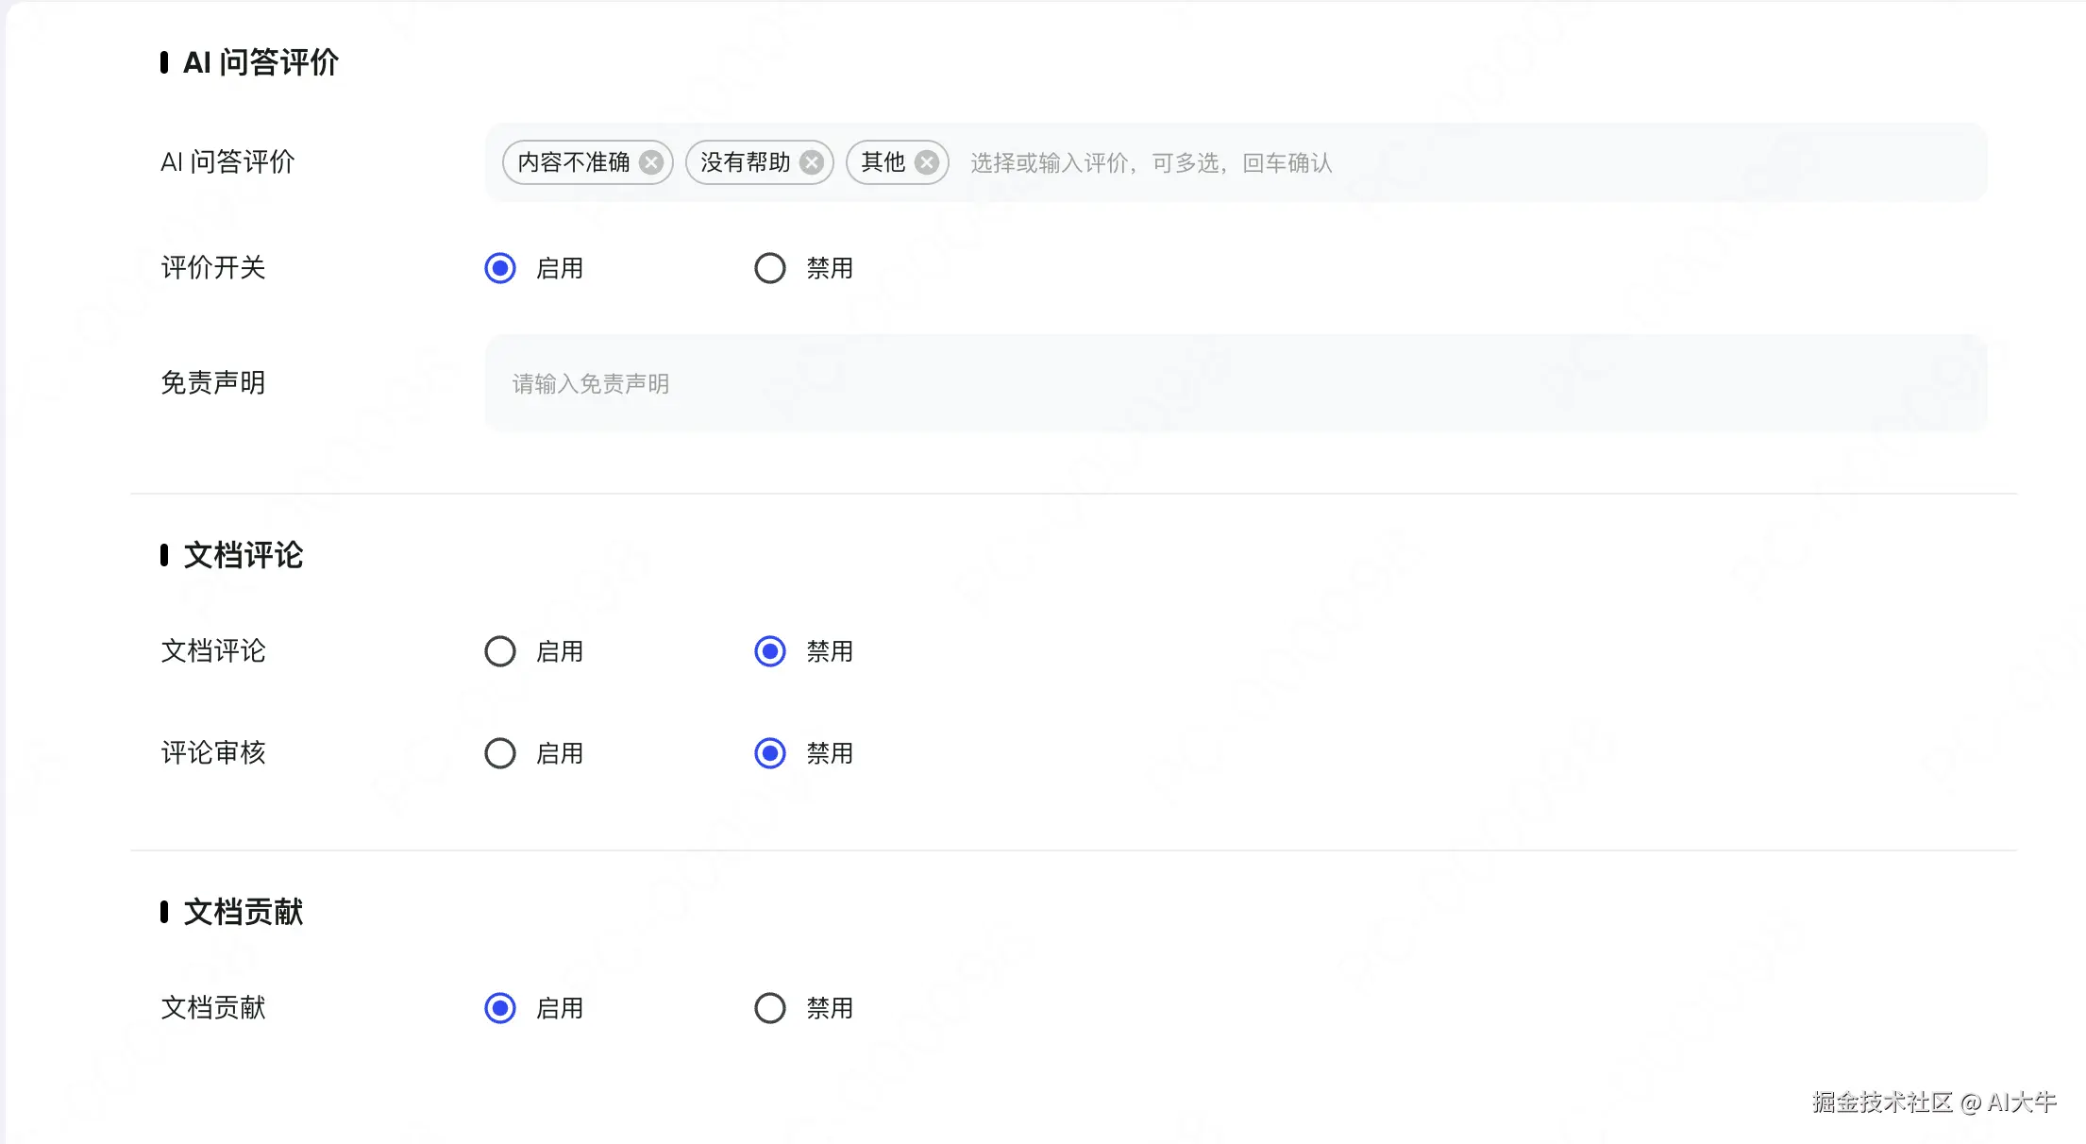Remove the 没有帮助 tag
Screen dimensions: 2086x1144
pyautogui.click(x=812, y=162)
